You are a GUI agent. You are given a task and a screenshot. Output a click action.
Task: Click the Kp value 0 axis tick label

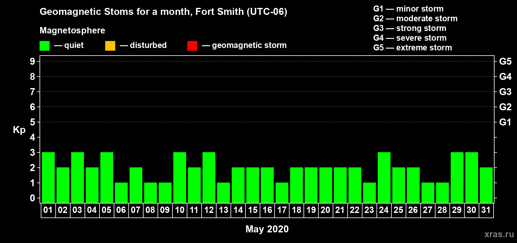tap(33, 198)
